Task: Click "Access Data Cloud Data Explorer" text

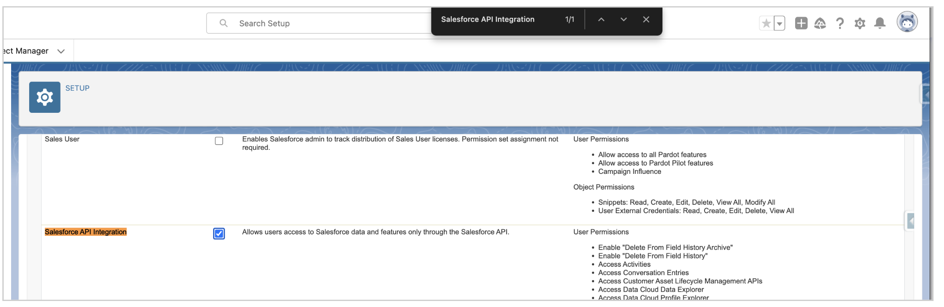Action: click(x=651, y=290)
